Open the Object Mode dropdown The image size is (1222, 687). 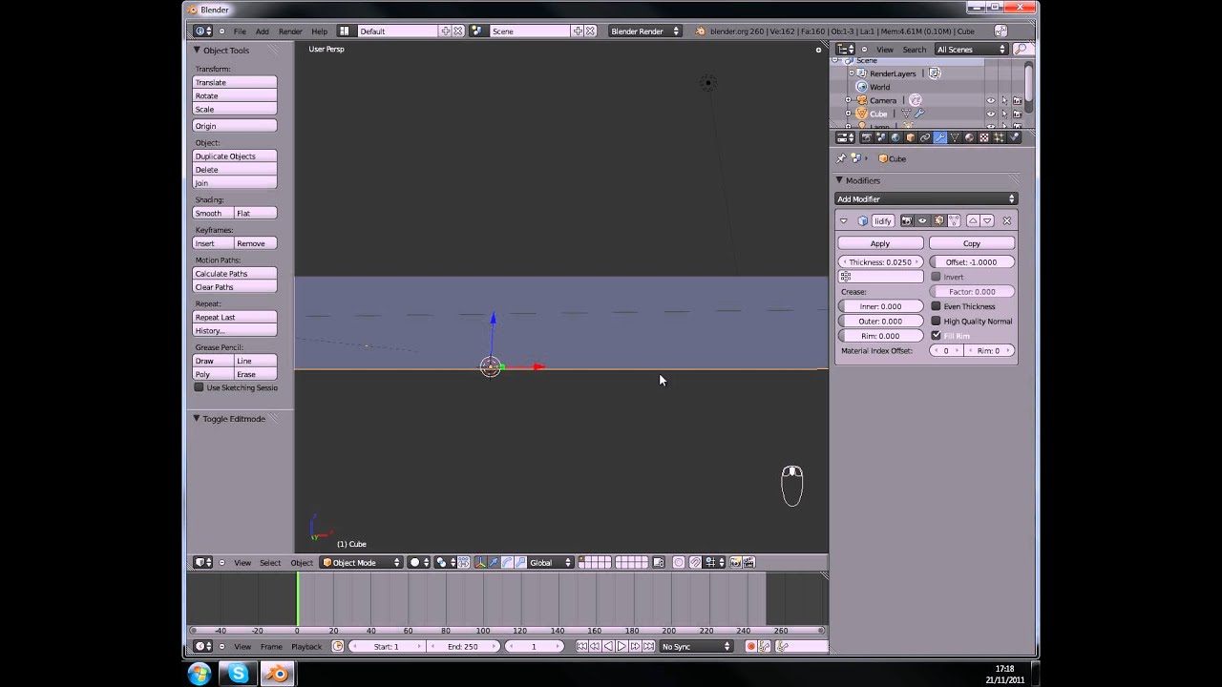(x=362, y=562)
